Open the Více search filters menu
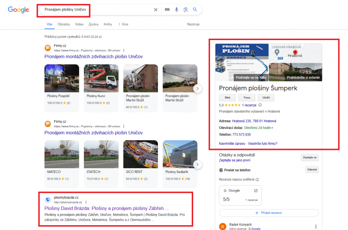This screenshot has height=230, width=348. (123, 24)
